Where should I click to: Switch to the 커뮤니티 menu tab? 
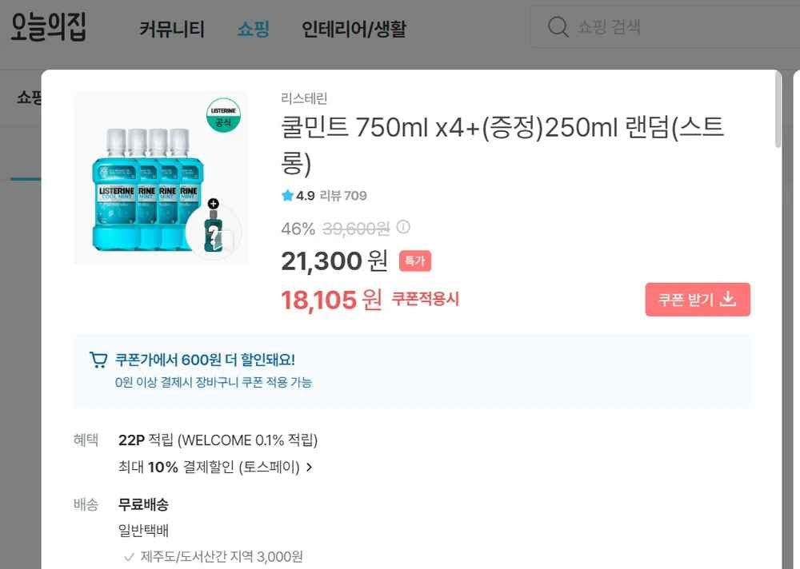[171, 28]
